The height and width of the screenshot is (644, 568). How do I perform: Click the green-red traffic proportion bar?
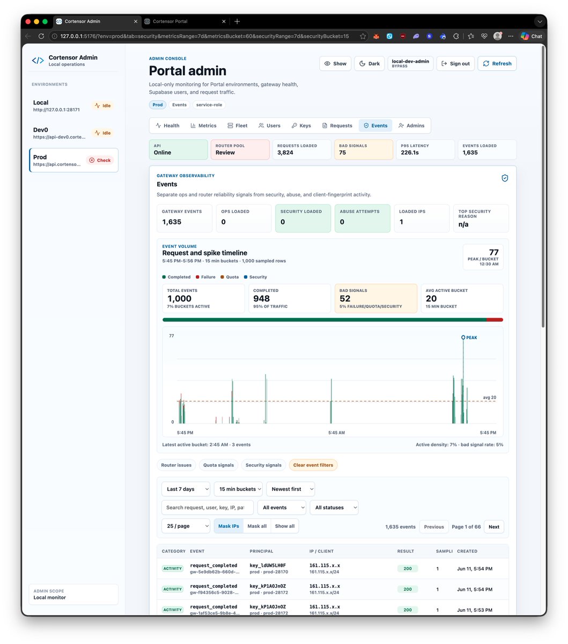pyautogui.click(x=333, y=320)
